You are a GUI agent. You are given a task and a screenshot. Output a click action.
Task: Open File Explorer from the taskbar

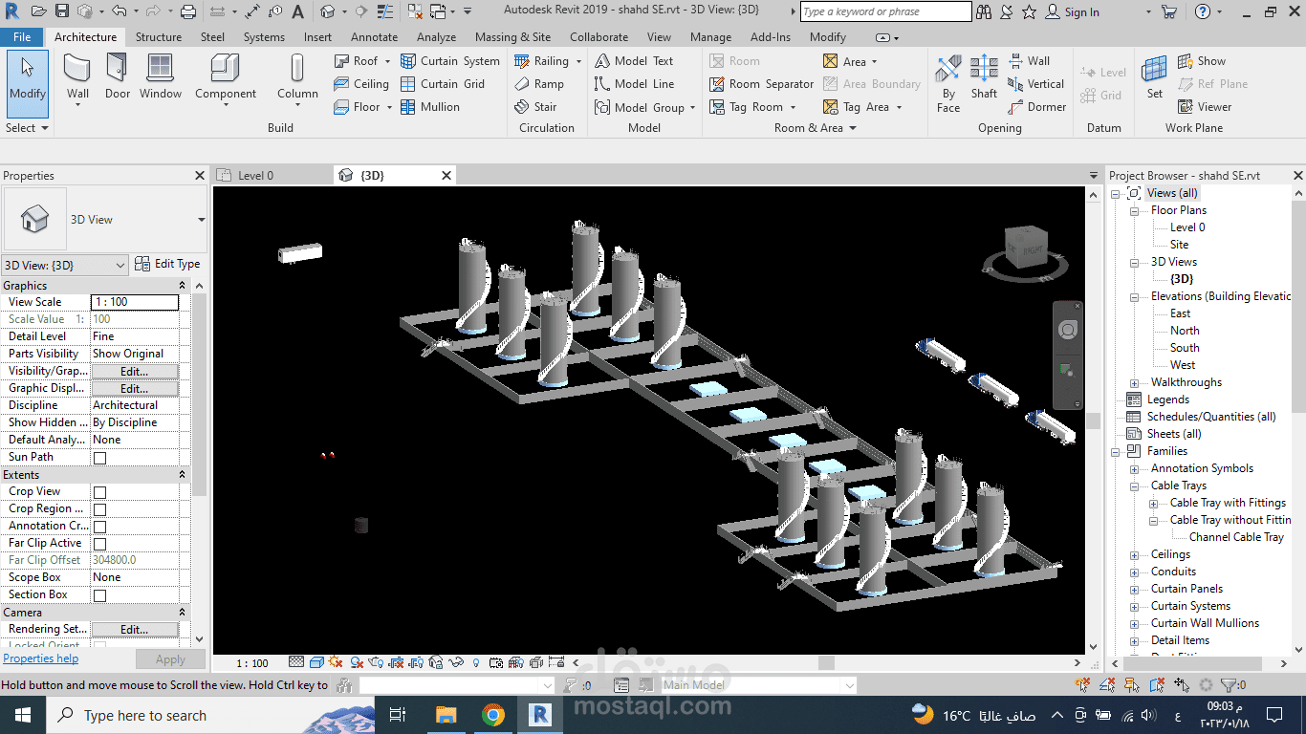tap(446, 715)
